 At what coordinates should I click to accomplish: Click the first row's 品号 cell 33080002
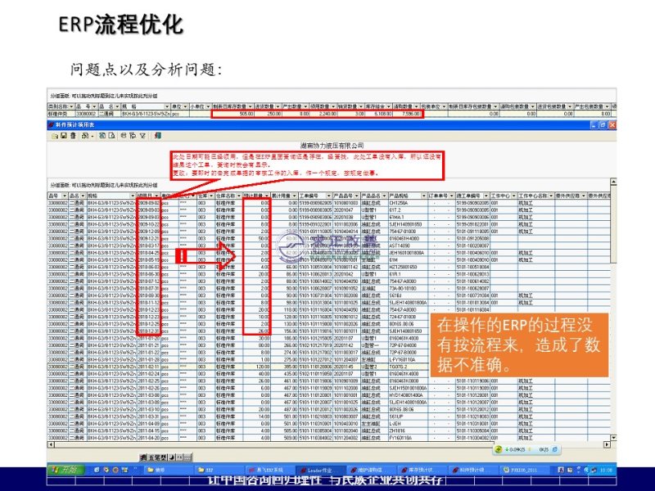pos(57,202)
